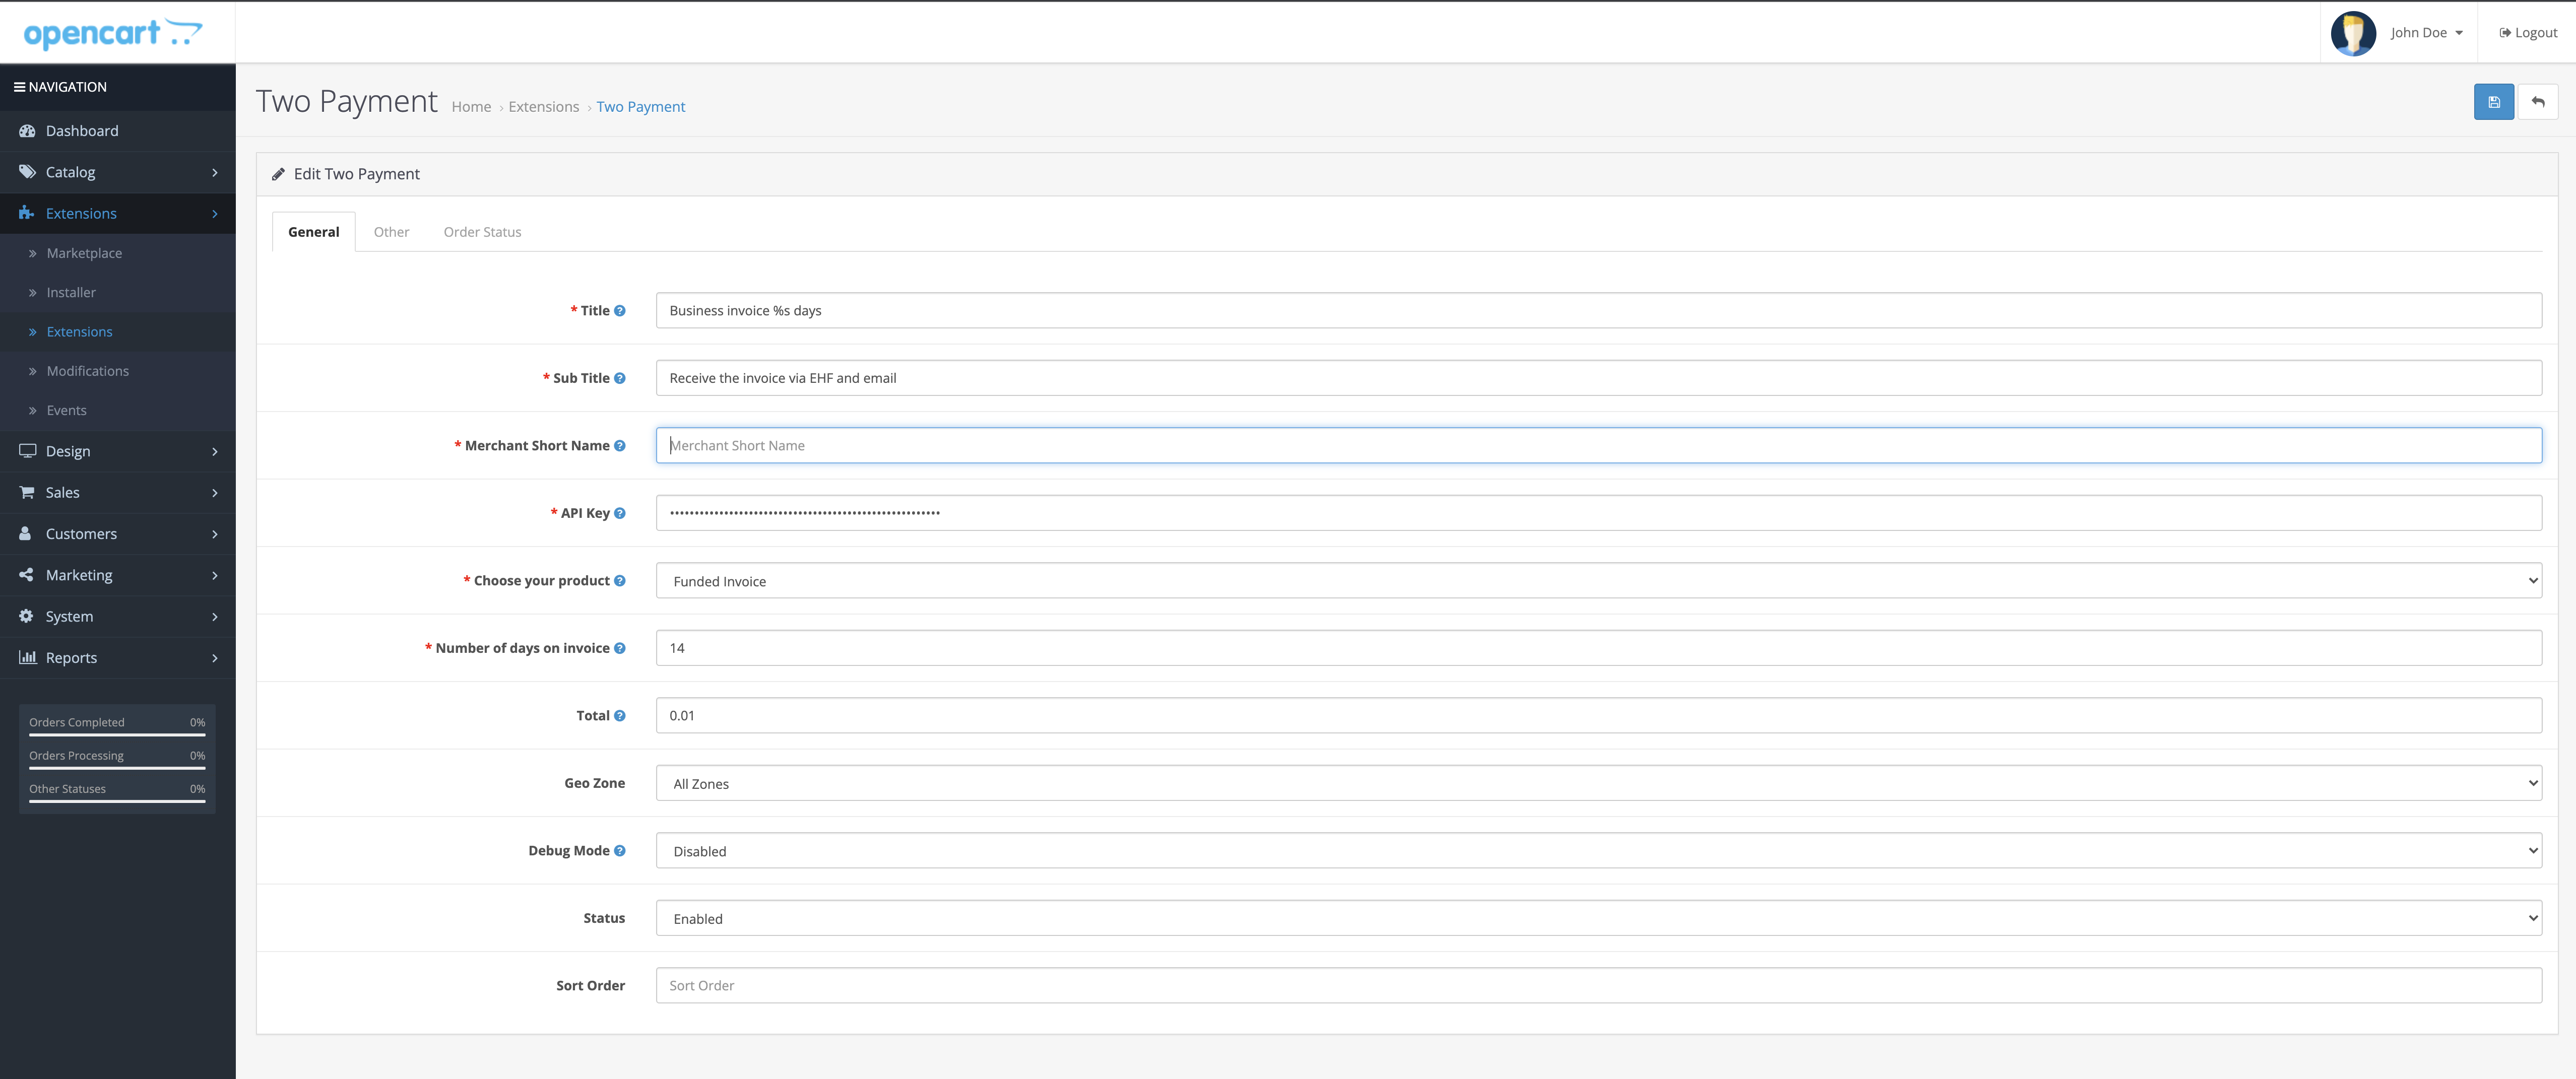The height and width of the screenshot is (1079, 2576).
Task: Open the Choose your product dropdown
Action: (1598, 581)
